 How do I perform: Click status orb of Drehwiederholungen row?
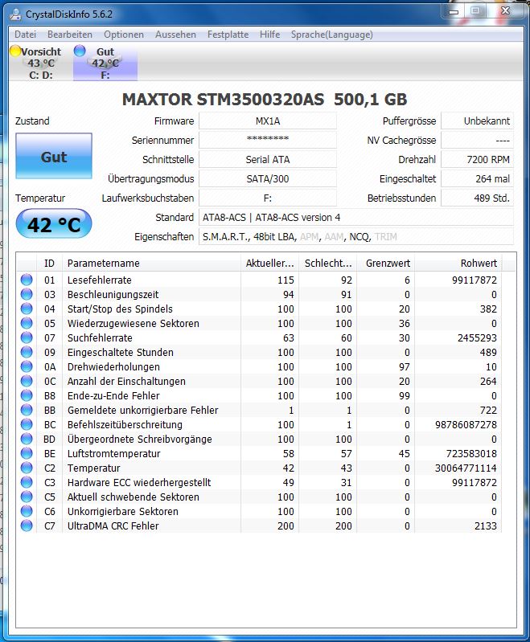(x=27, y=366)
